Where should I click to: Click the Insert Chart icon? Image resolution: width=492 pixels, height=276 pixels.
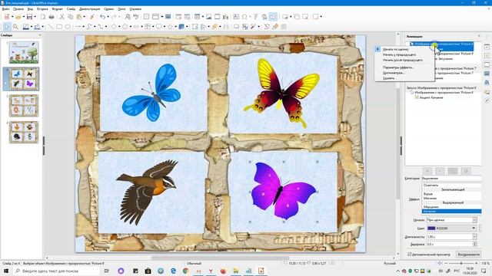pyautogui.click(x=225, y=17)
